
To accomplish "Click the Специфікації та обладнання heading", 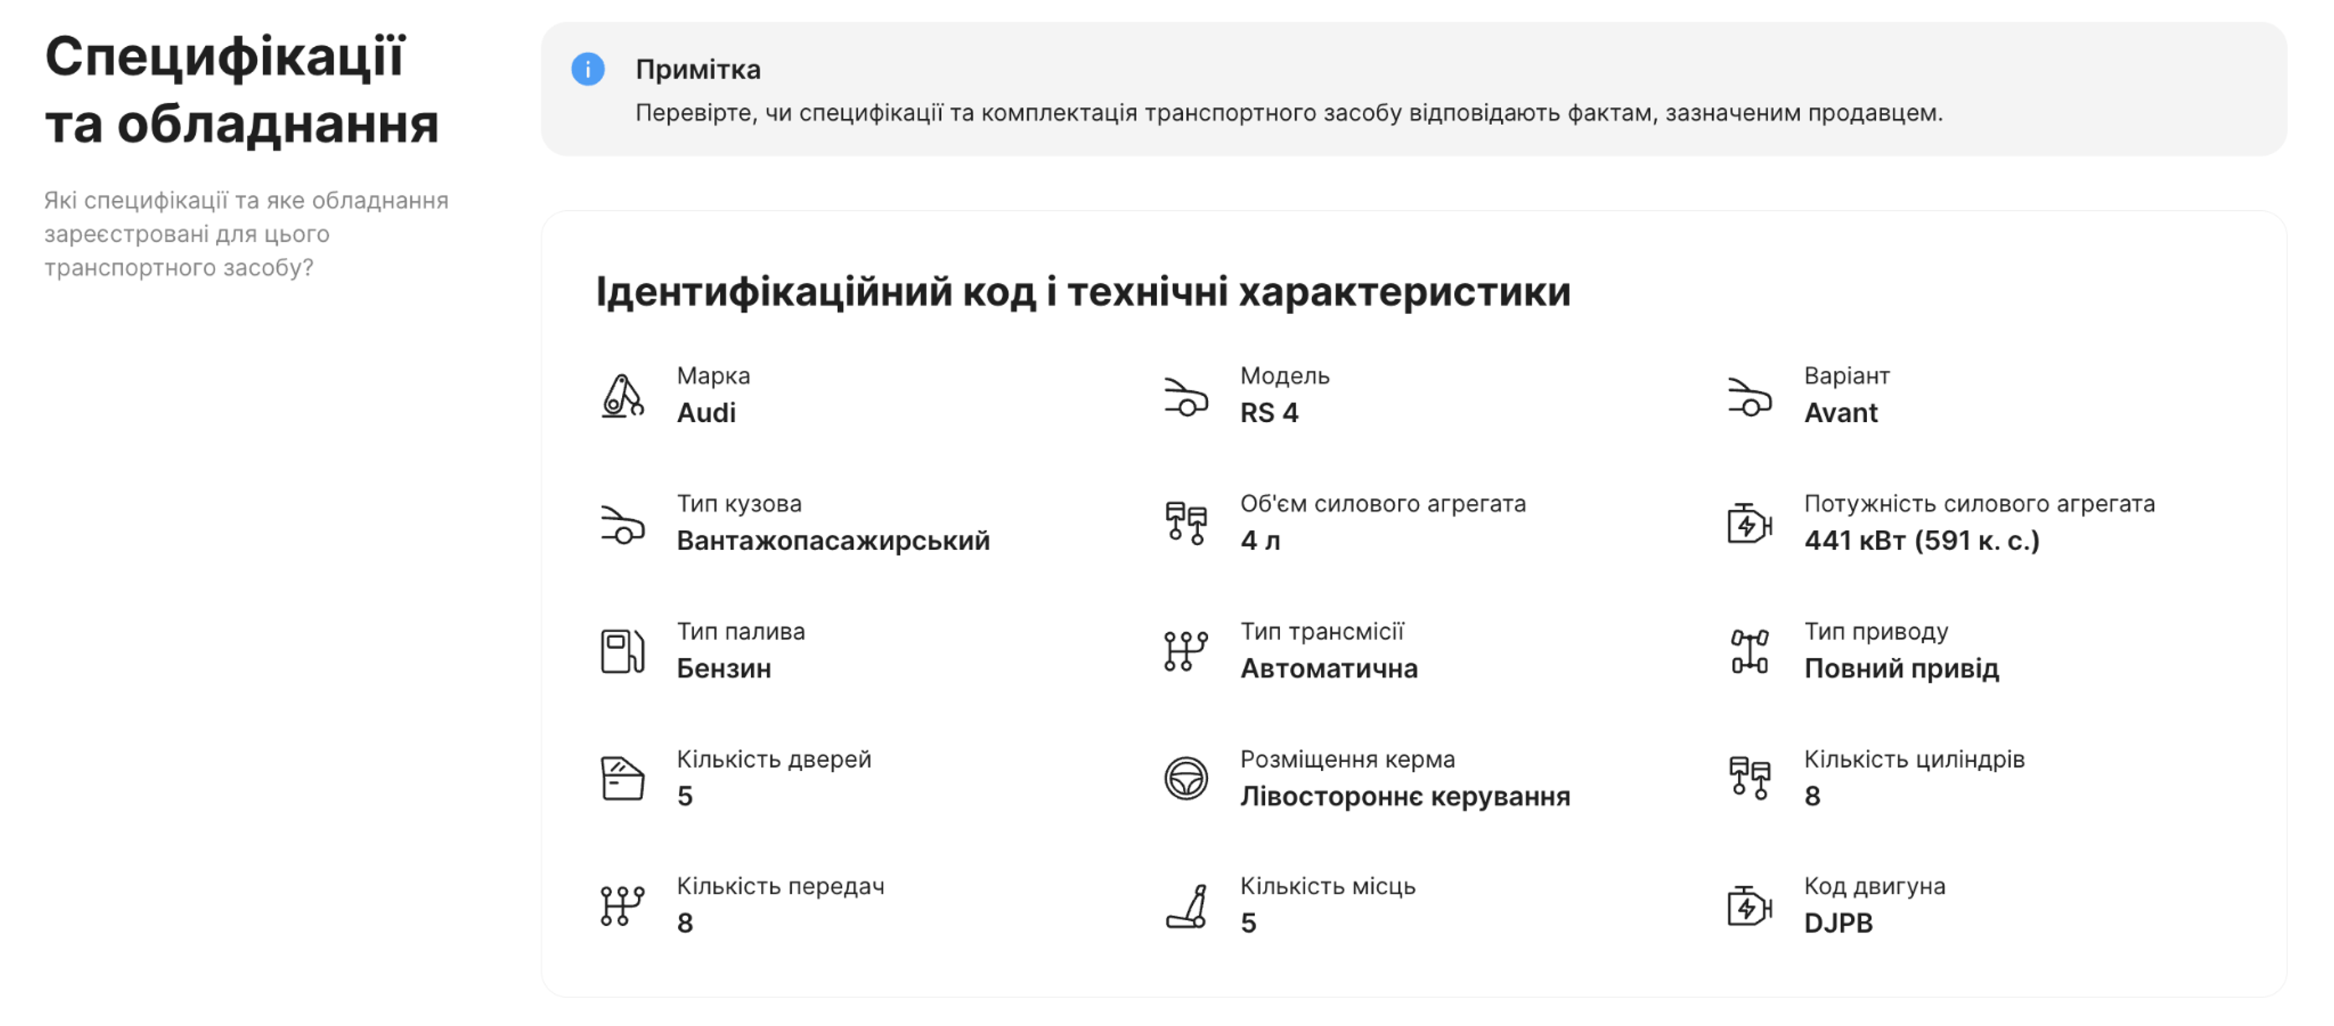I will point(242,90).
